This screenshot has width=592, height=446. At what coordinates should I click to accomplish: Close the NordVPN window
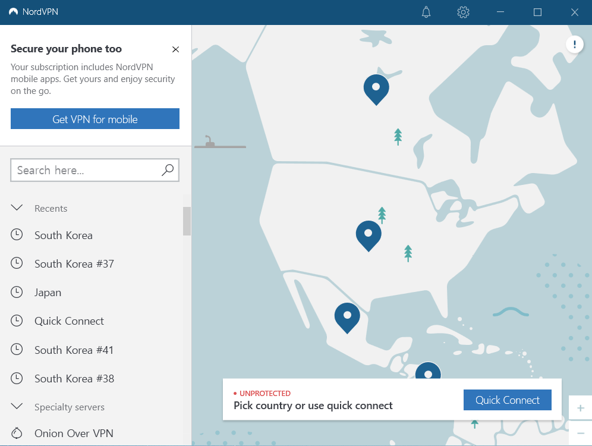pos(575,12)
